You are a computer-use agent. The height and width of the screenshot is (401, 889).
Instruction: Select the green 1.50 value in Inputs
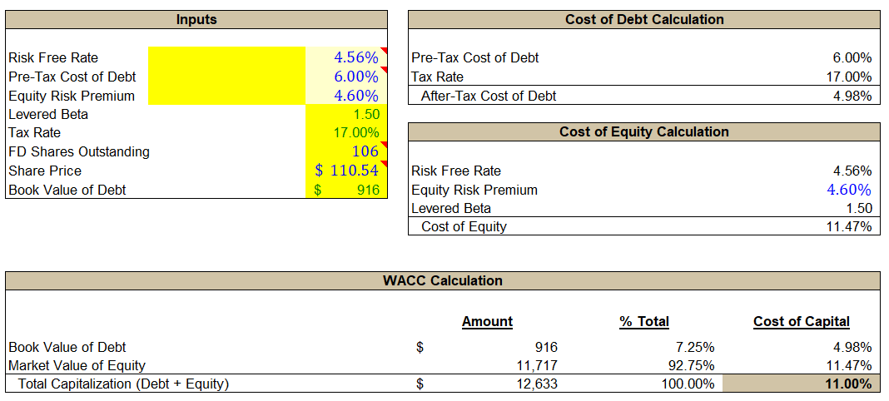(x=365, y=115)
